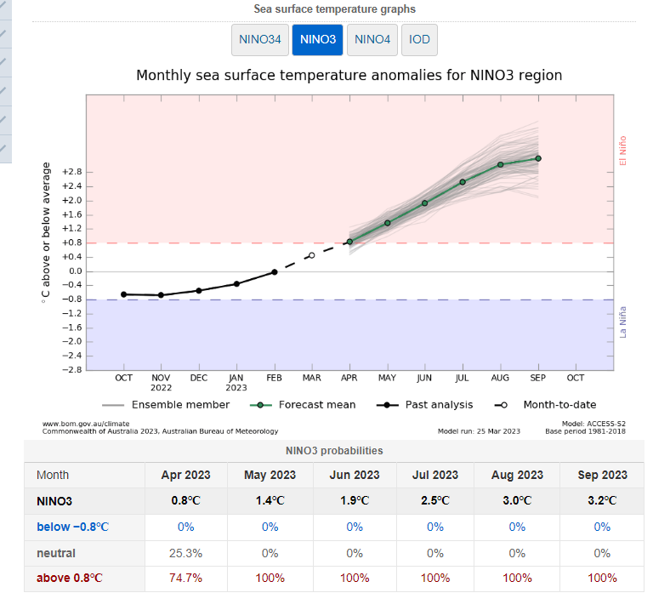Click the Aug 2023 column header

pyautogui.click(x=517, y=475)
